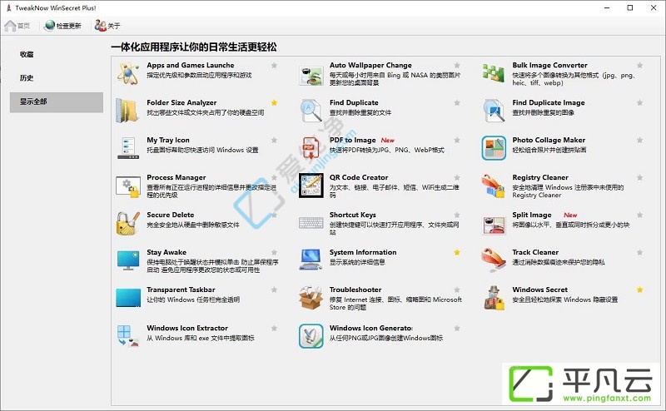
Task: Toggle favorite star for Photo Collage Maker
Action: [639, 140]
